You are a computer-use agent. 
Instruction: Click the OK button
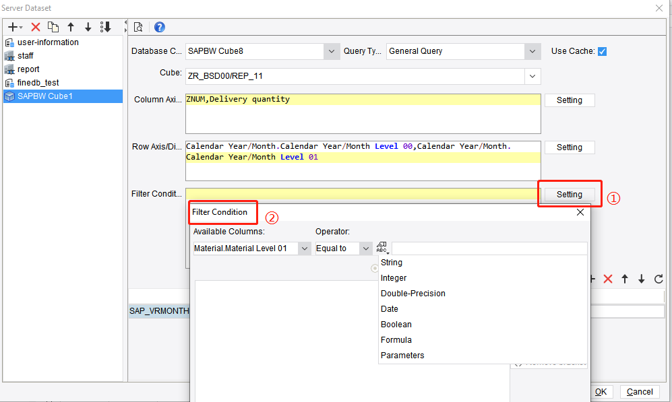(x=601, y=391)
